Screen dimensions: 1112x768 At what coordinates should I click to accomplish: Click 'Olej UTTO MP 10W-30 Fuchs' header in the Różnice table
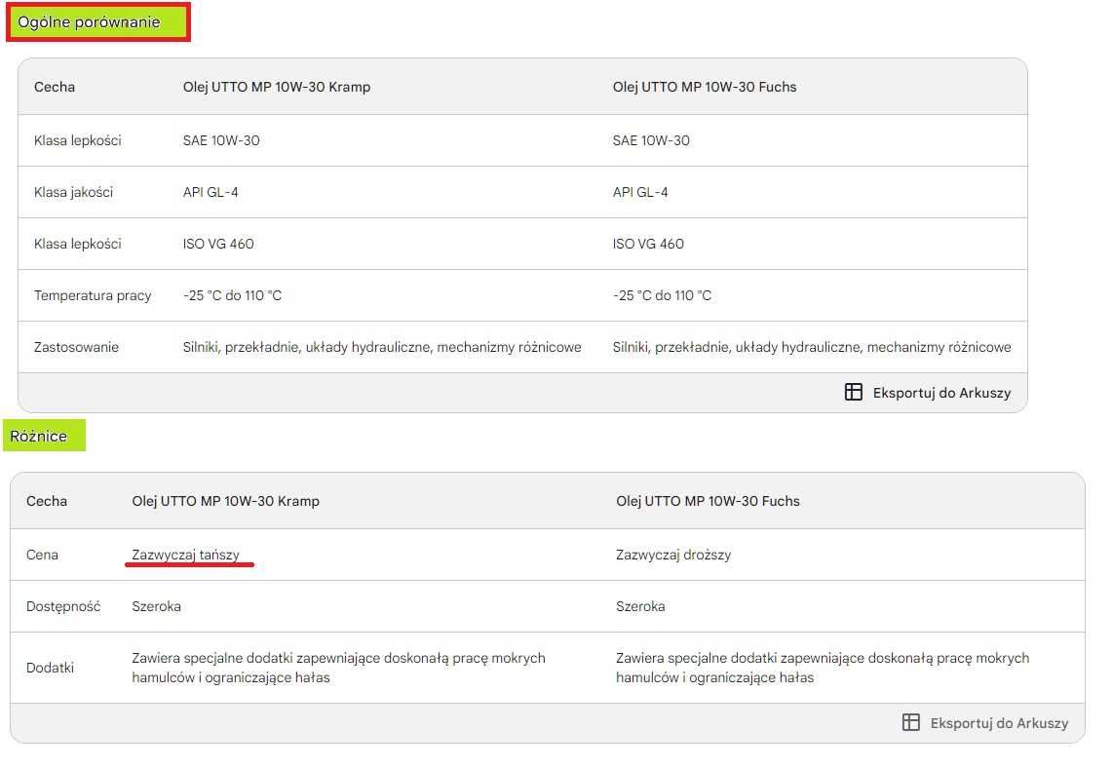[708, 501]
